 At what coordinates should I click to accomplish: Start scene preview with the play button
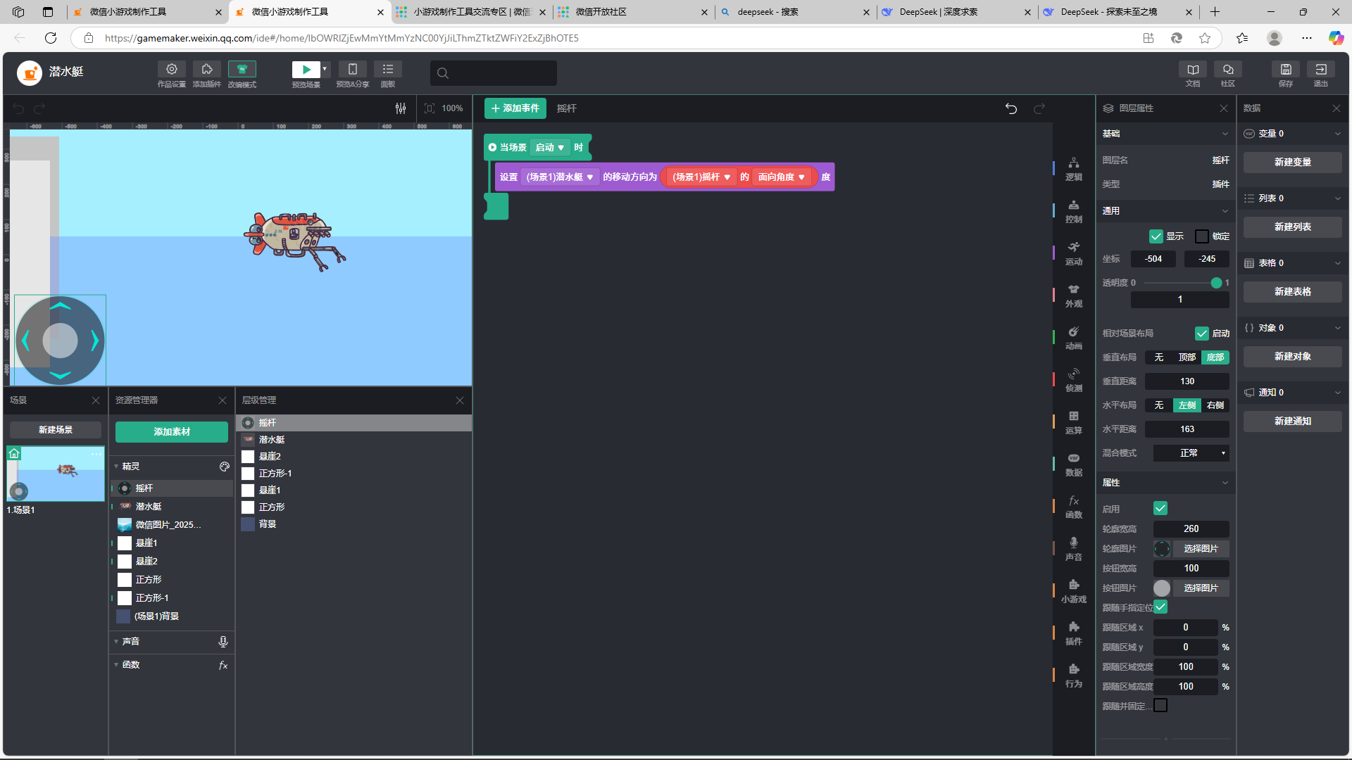(306, 69)
